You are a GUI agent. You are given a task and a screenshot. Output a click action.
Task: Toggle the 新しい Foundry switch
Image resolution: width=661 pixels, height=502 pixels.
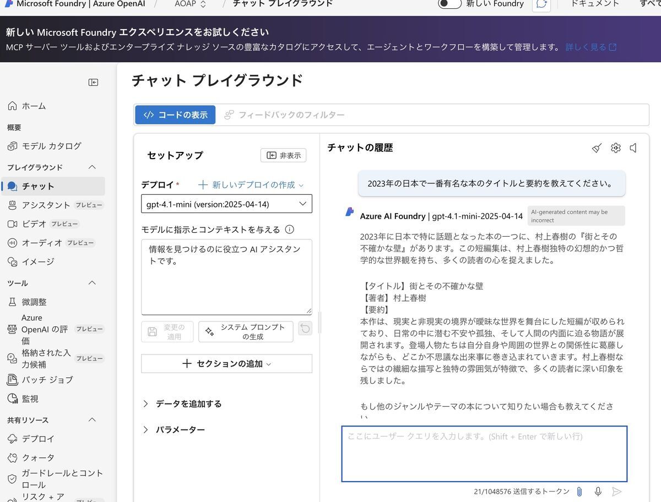point(449,4)
